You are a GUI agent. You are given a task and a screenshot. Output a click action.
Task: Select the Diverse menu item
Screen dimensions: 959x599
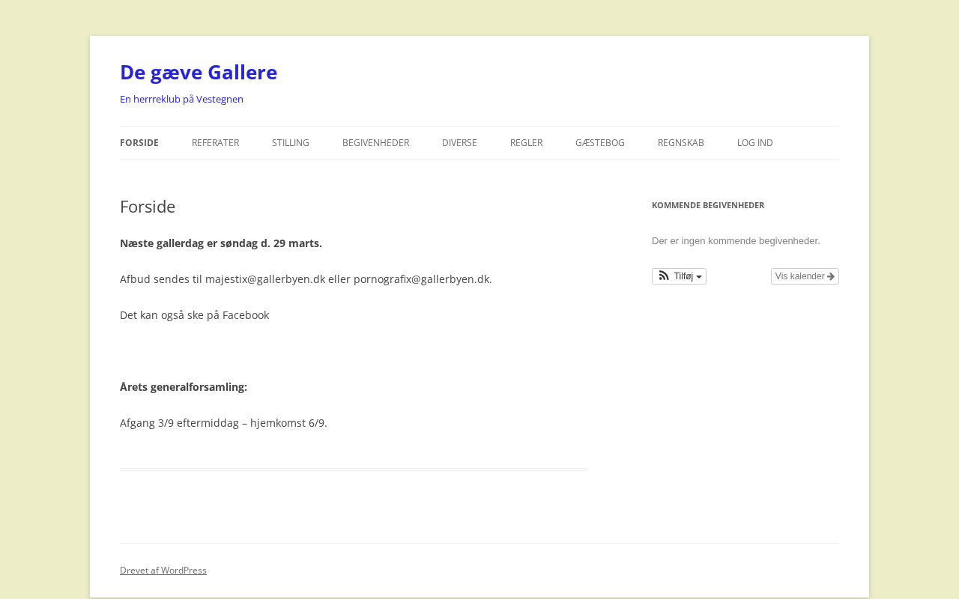click(459, 143)
